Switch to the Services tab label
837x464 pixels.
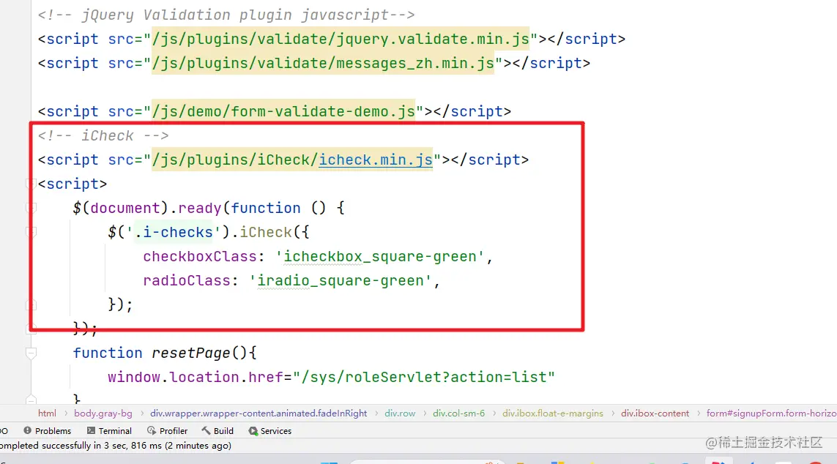pos(275,431)
